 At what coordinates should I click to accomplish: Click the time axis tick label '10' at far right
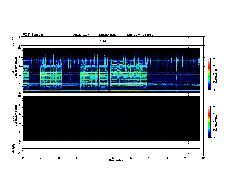pyautogui.click(x=203, y=158)
